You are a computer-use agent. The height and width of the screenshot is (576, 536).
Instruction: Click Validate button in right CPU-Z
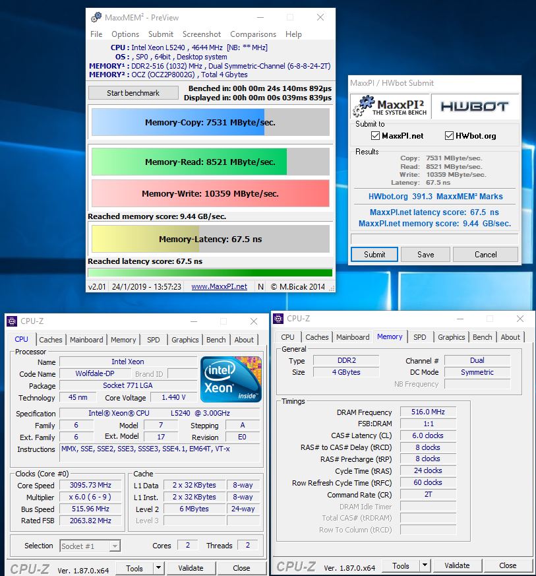457,565
